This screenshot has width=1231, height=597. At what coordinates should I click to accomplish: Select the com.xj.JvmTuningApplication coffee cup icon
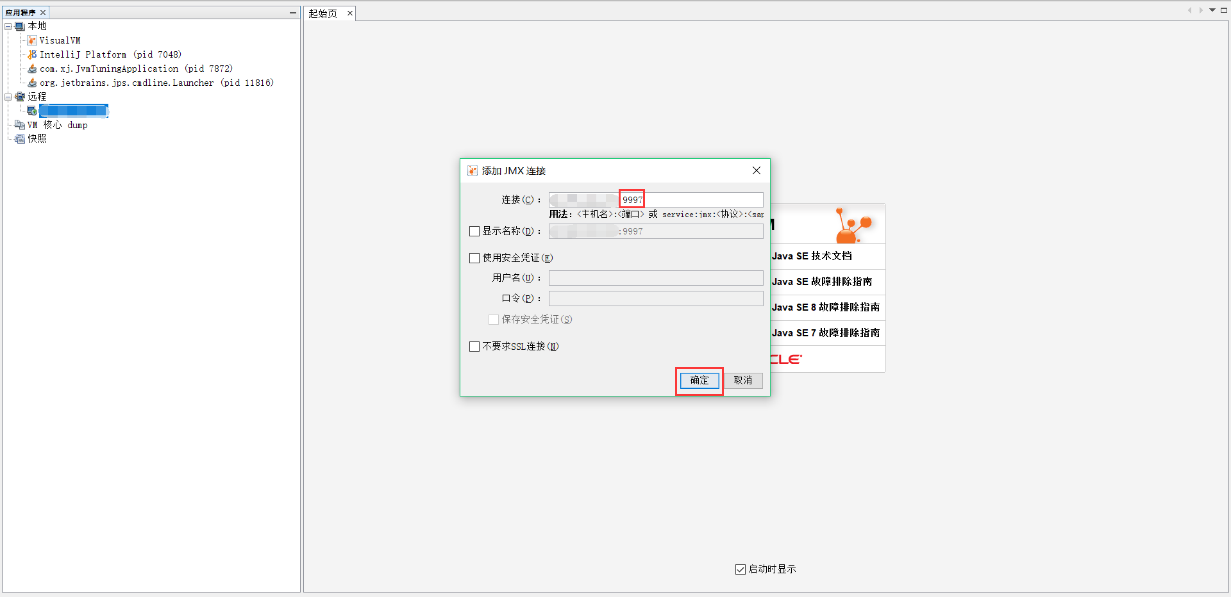pos(31,68)
